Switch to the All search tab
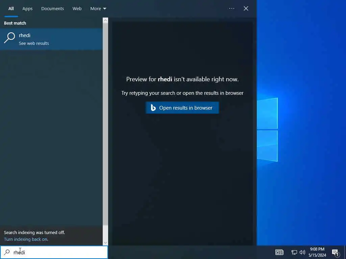 point(11,8)
